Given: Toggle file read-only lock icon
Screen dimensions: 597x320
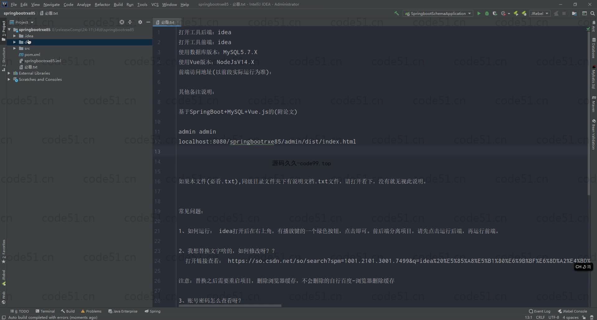Looking at the screenshot, I should coord(584,317).
